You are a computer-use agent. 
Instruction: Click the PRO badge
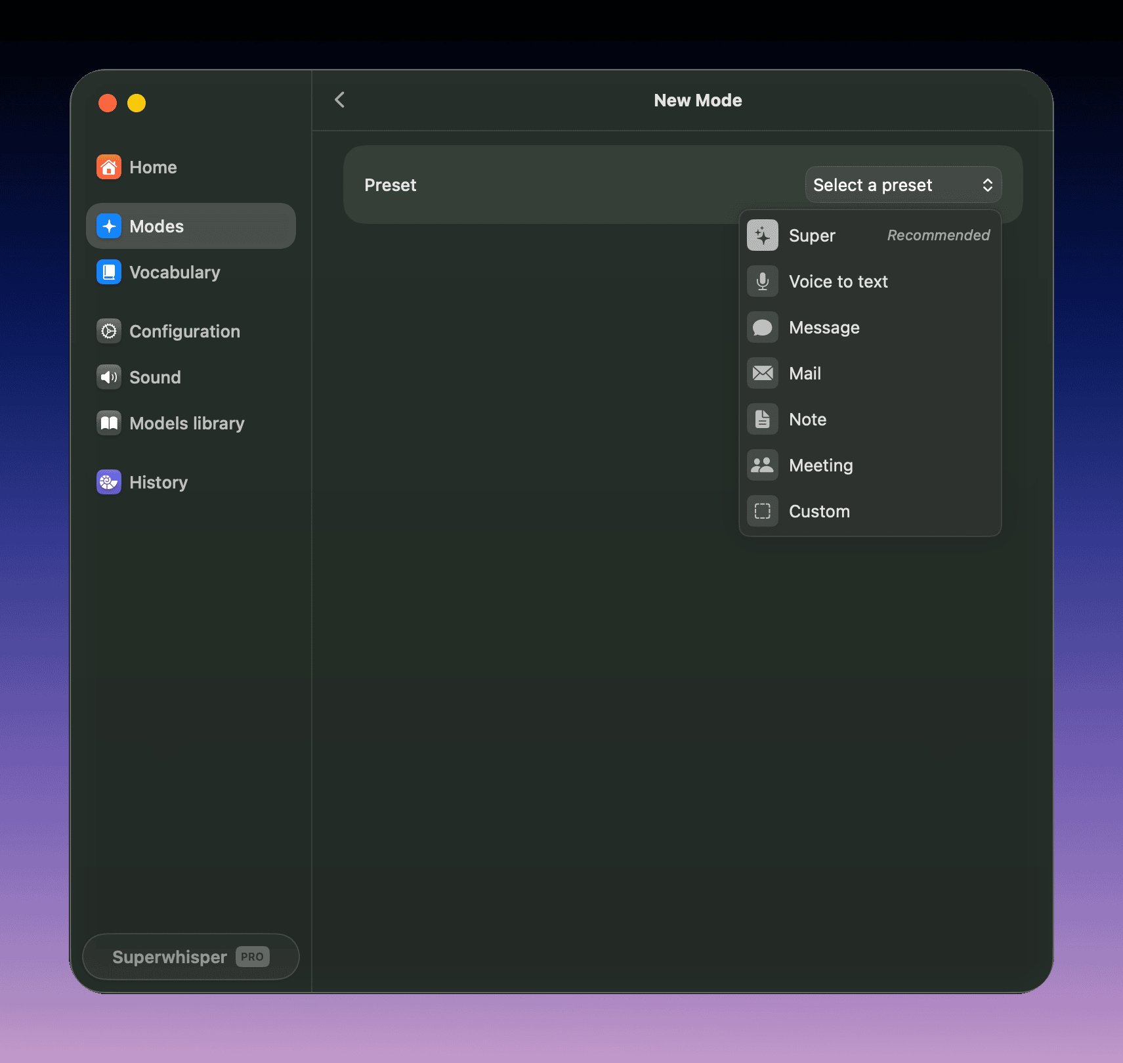(x=252, y=957)
